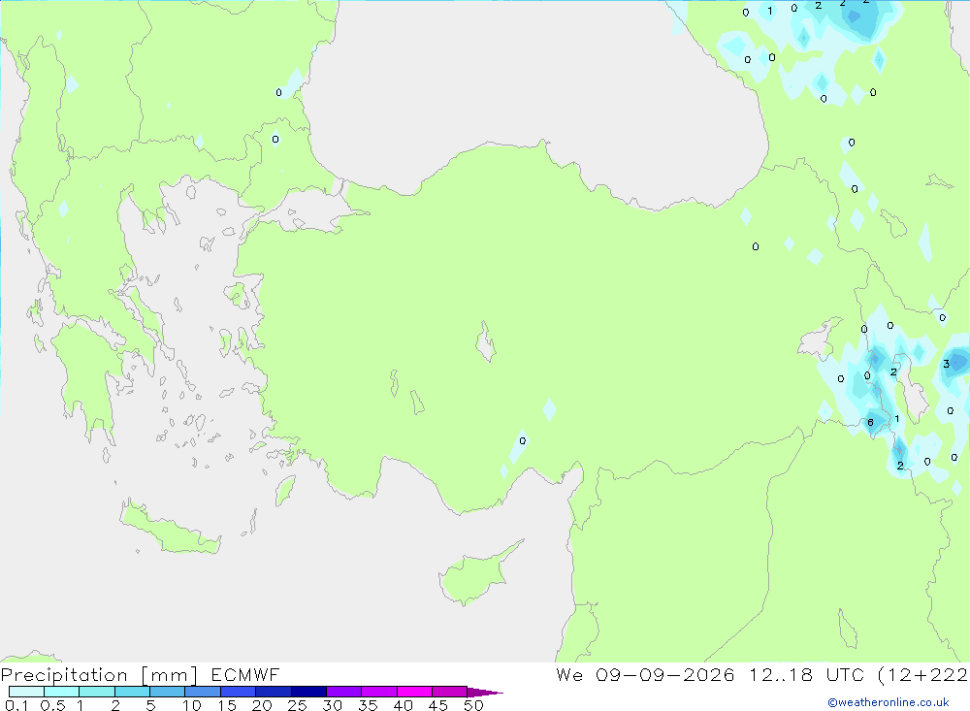970x711 pixels.
Task: Click Crete island on the map
Action: click(x=168, y=529)
